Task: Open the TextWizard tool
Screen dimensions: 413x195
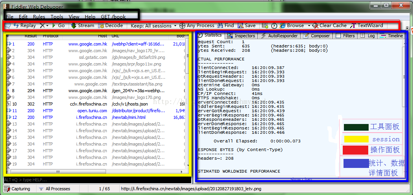Action: pyautogui.click(x=367, y=26)
